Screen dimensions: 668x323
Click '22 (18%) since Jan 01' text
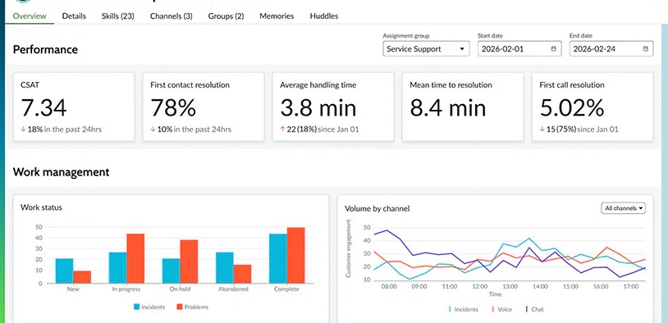(323, 130)
